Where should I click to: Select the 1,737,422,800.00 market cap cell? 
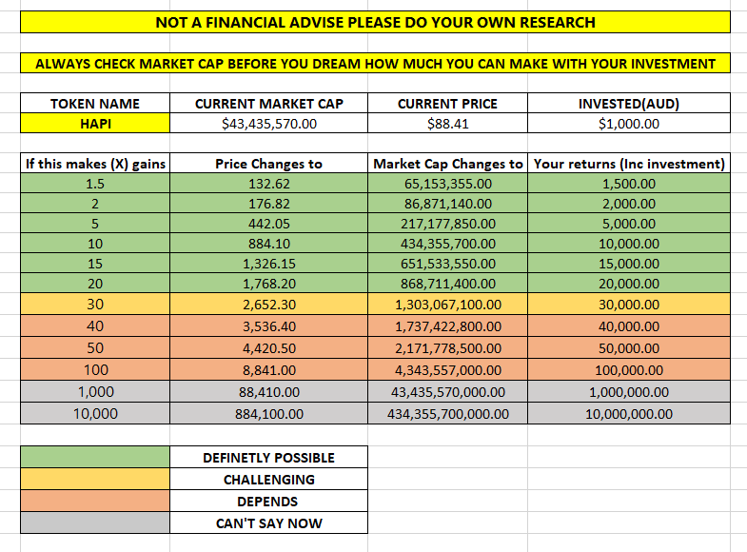tap(447, 325)
